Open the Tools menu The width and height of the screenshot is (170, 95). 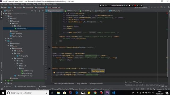39,4
